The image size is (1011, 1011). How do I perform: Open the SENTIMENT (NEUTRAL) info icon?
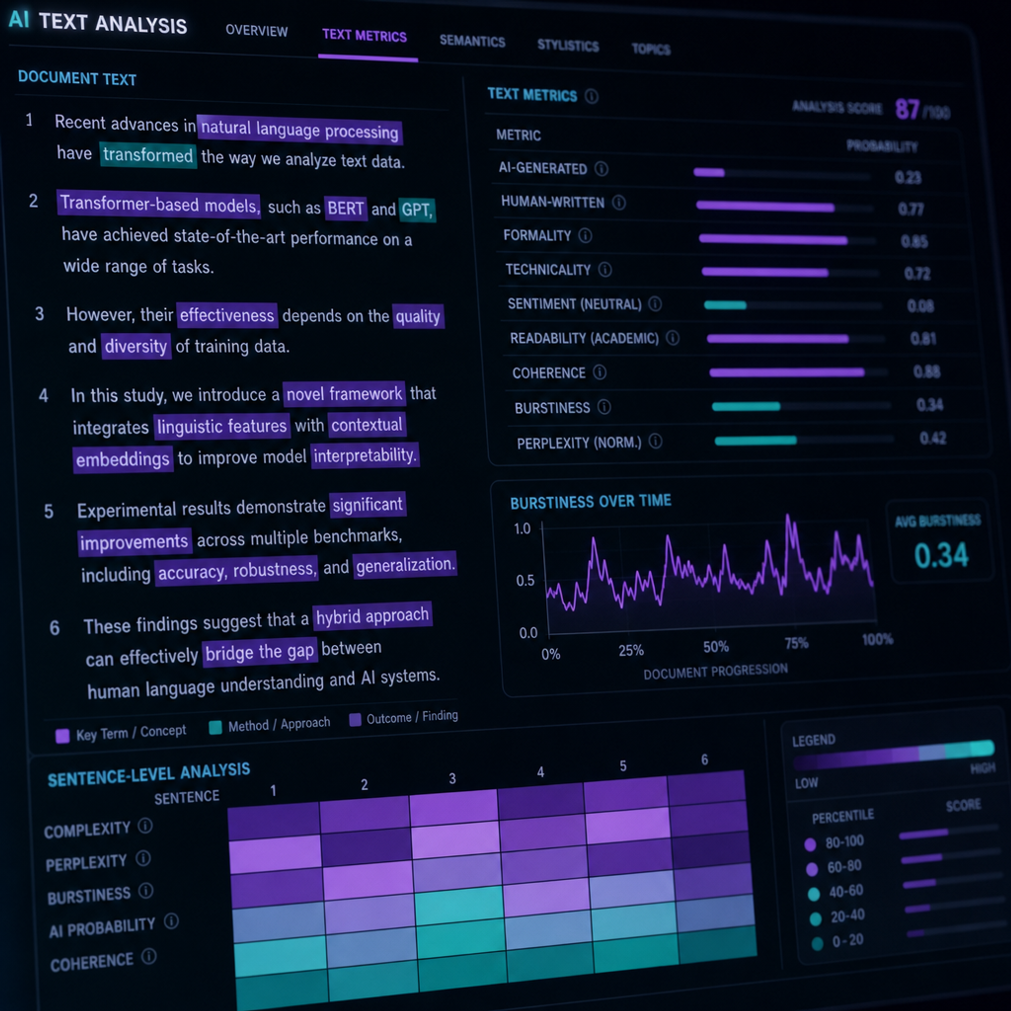coord(655,304)
